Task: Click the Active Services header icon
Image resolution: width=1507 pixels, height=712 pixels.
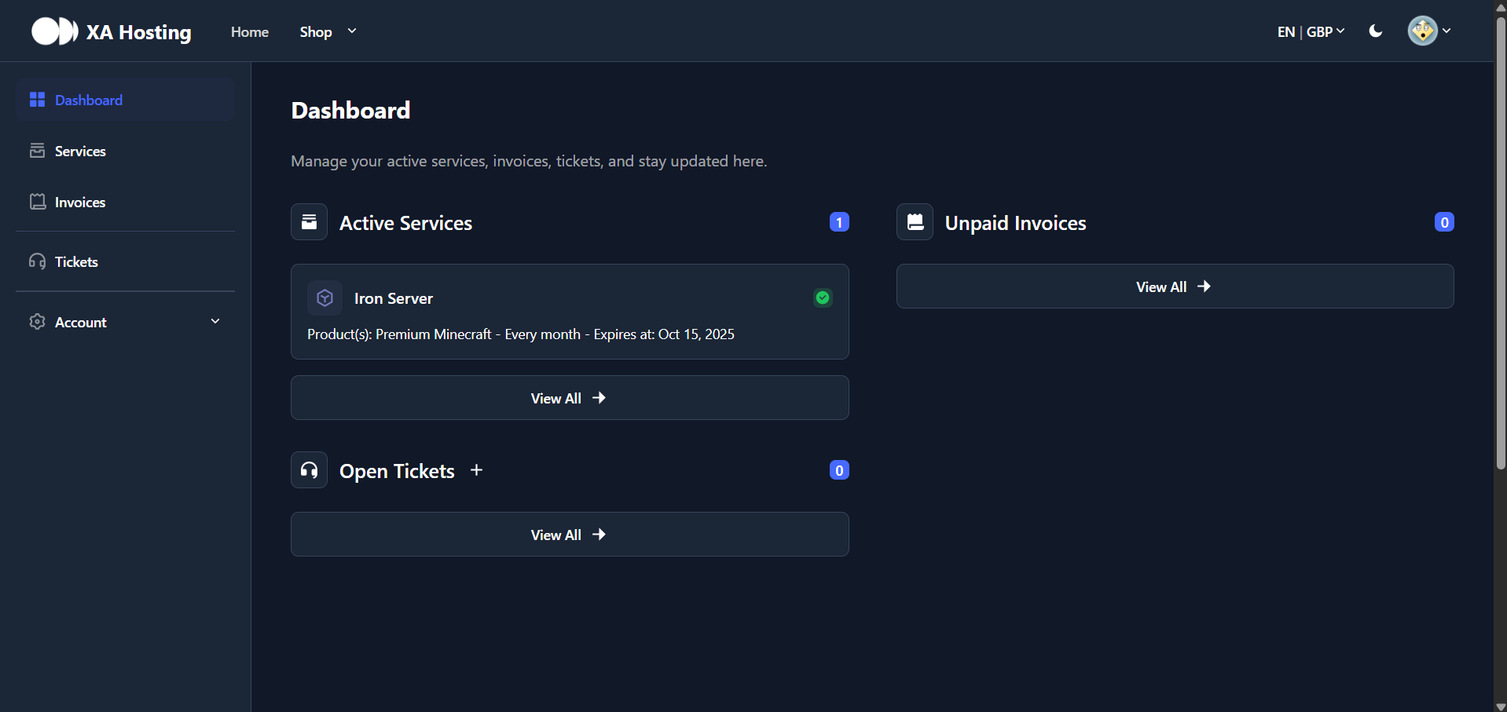Action: coord(310,222)
